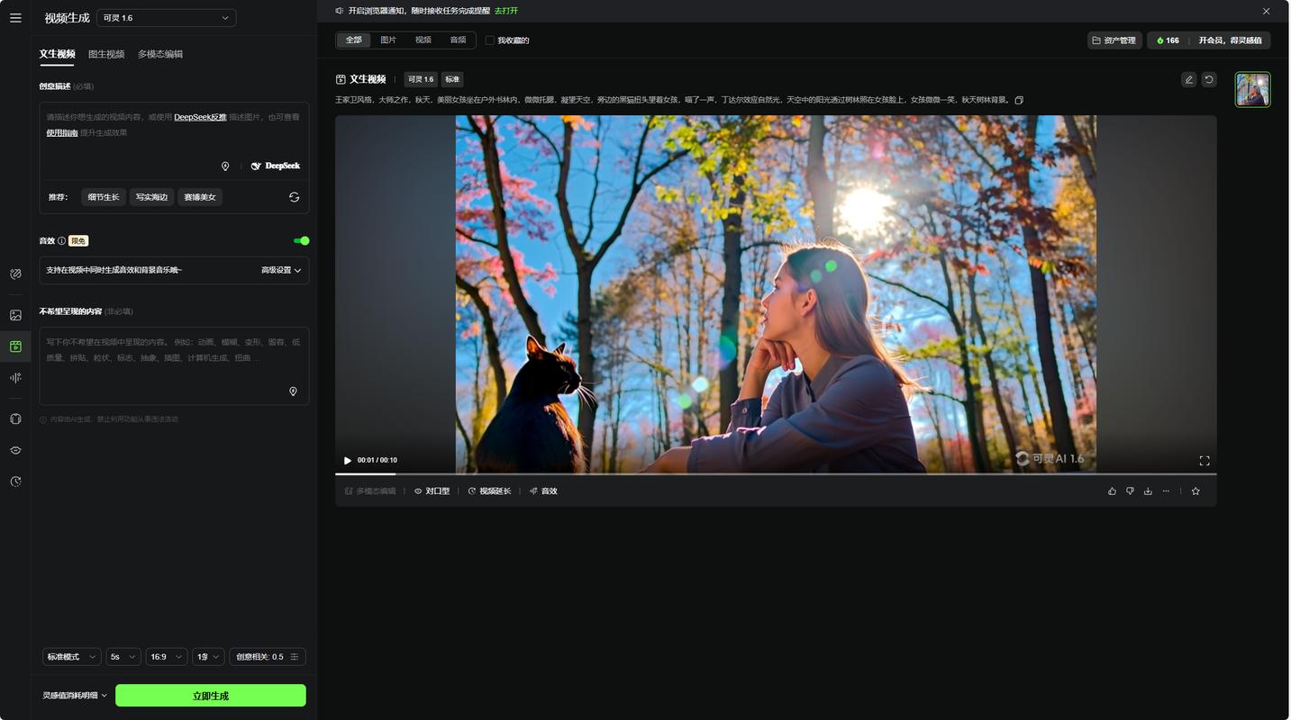Open the 16:9 aspect ratio dropdown
The width and height of the screenshot is (1291, 720).
coord(167,657)
